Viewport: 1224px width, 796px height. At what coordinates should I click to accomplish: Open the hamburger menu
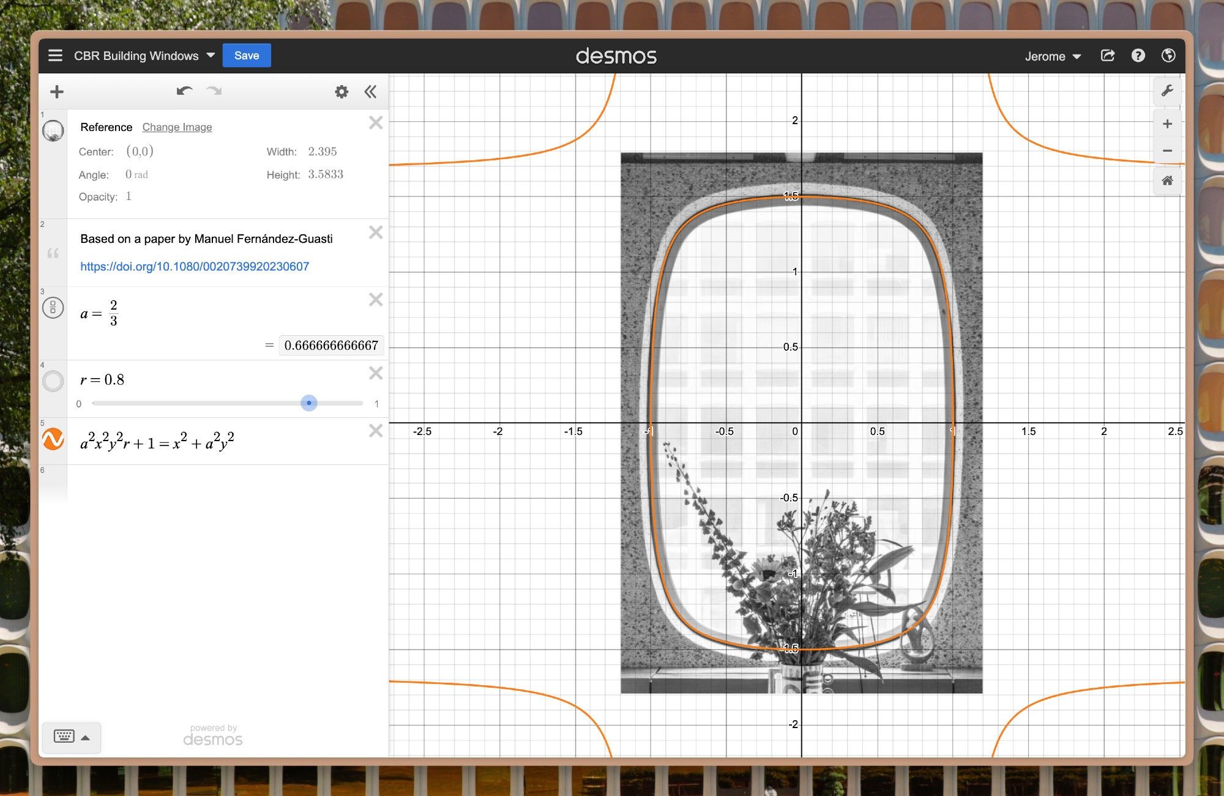pos(55,56)
